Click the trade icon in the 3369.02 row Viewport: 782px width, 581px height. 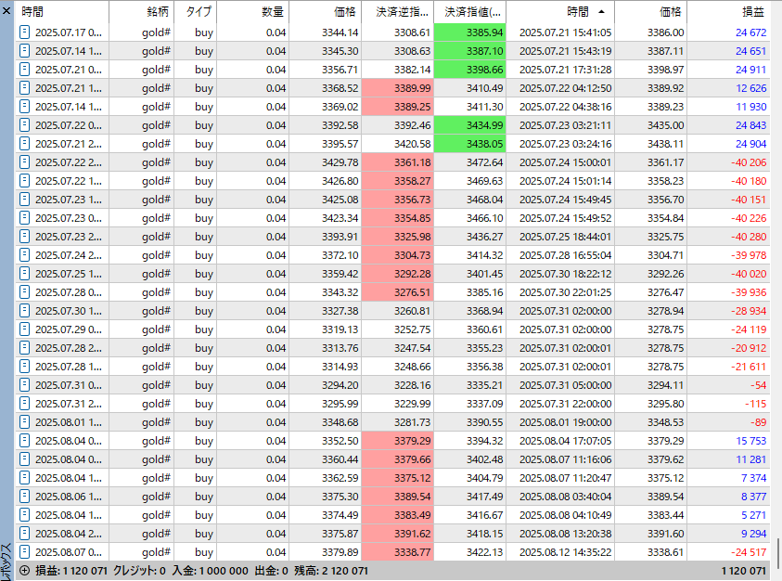click(24, 107)
